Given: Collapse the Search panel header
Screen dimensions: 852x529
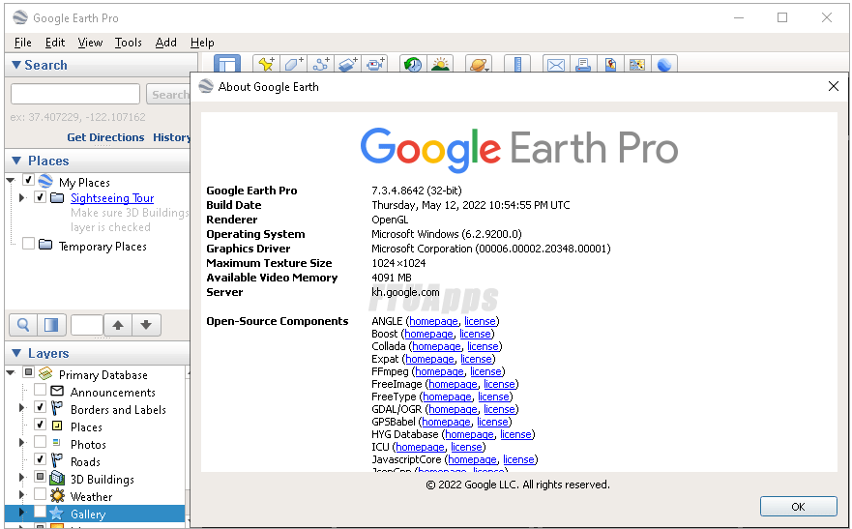Looking at the screenshot, I should (16, 65).
